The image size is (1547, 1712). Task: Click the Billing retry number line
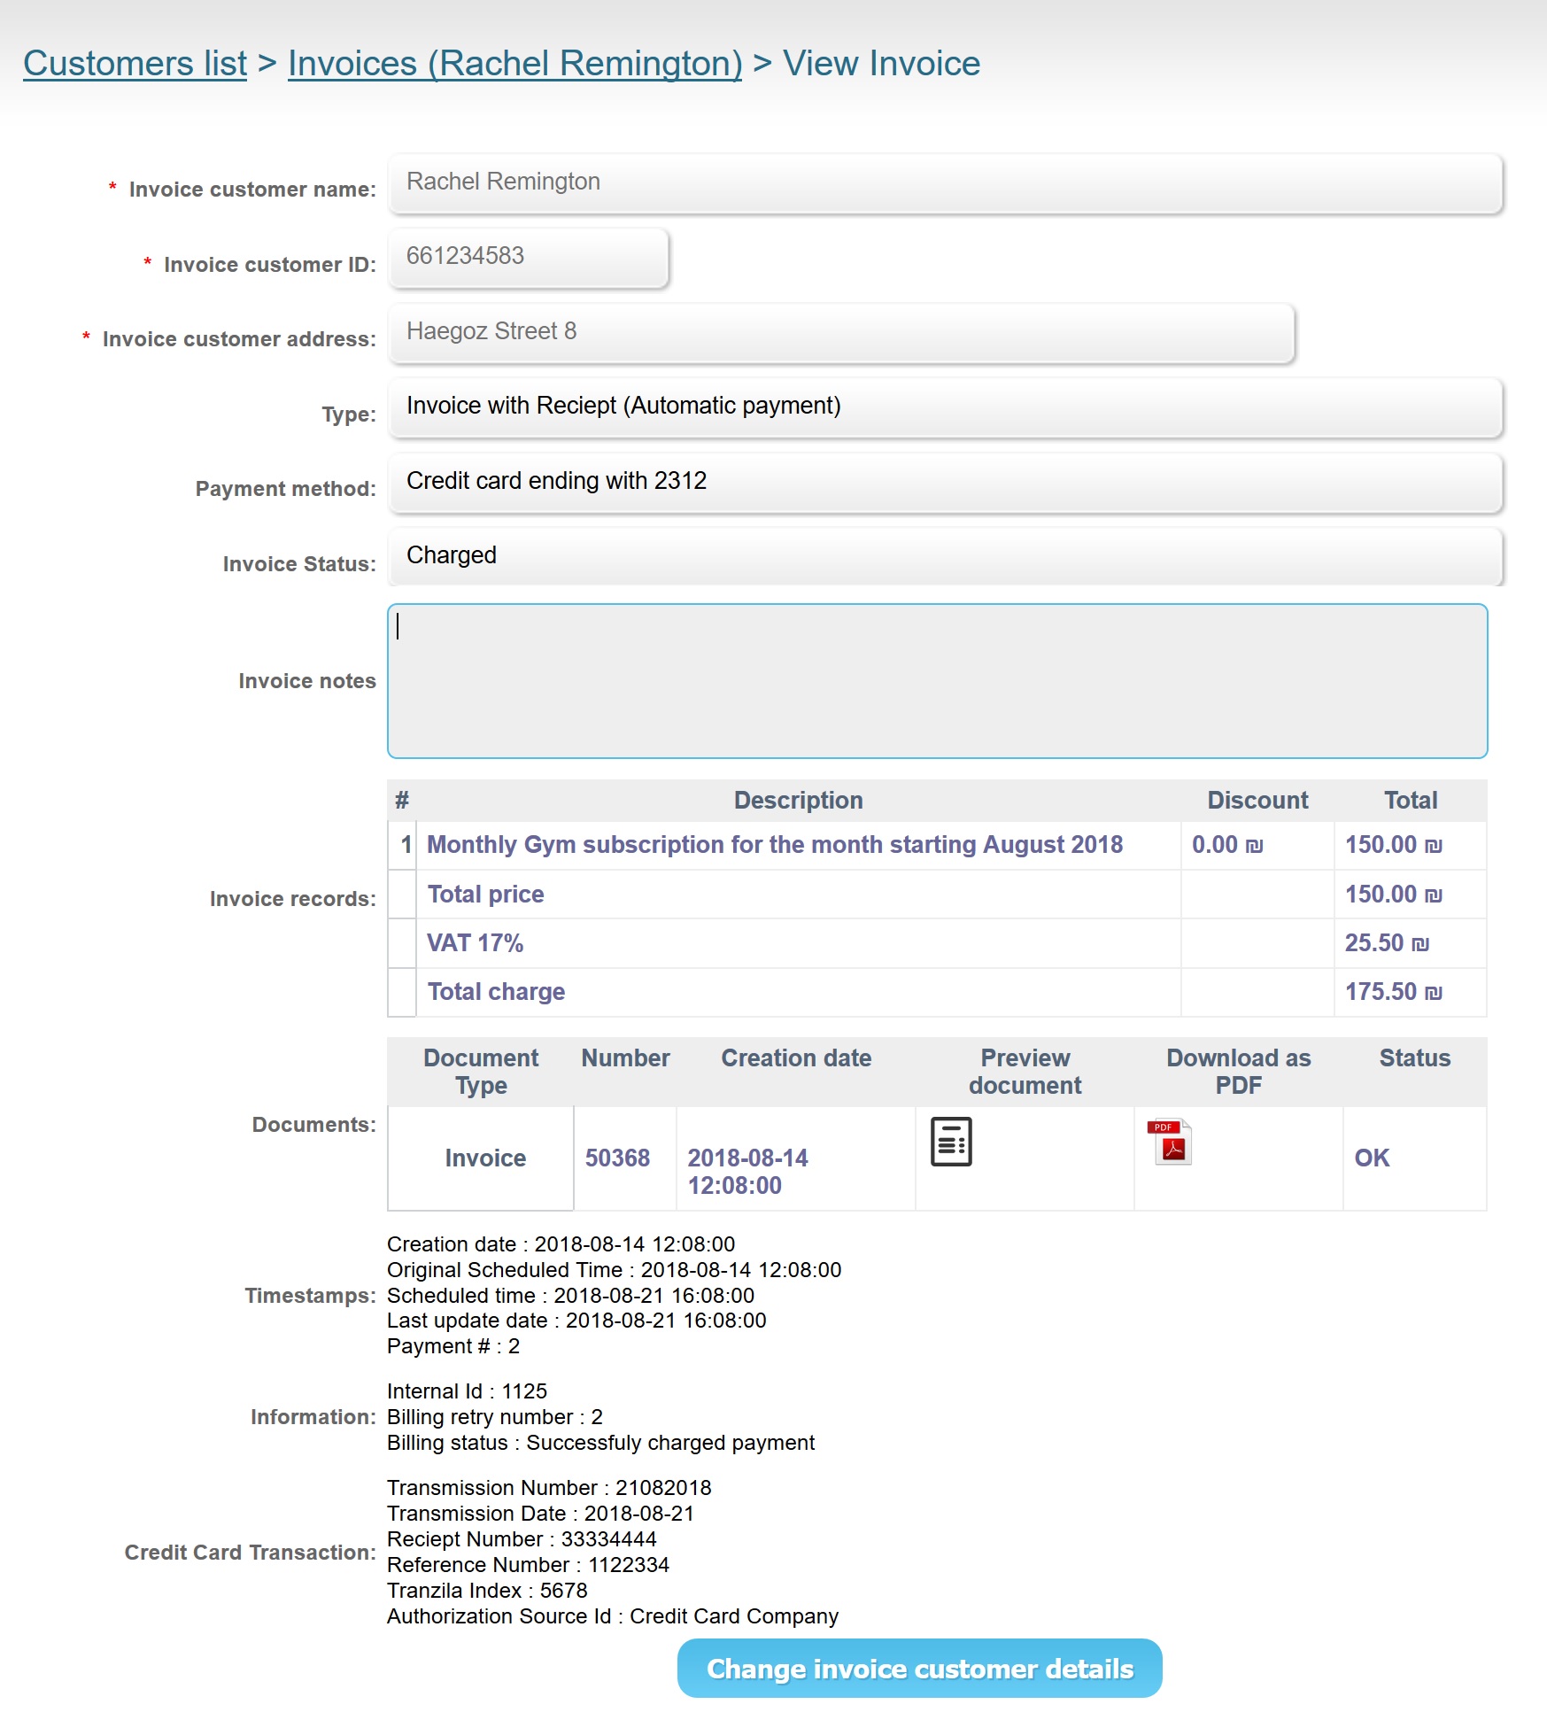[x=494, y=1417]
